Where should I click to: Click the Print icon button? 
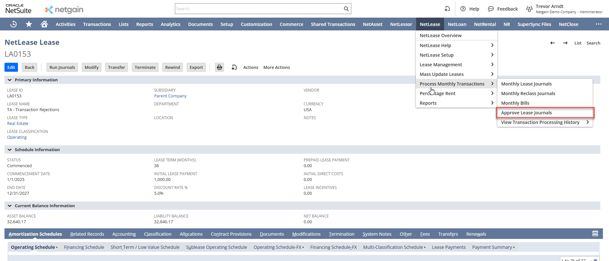(x=219, y=67)
